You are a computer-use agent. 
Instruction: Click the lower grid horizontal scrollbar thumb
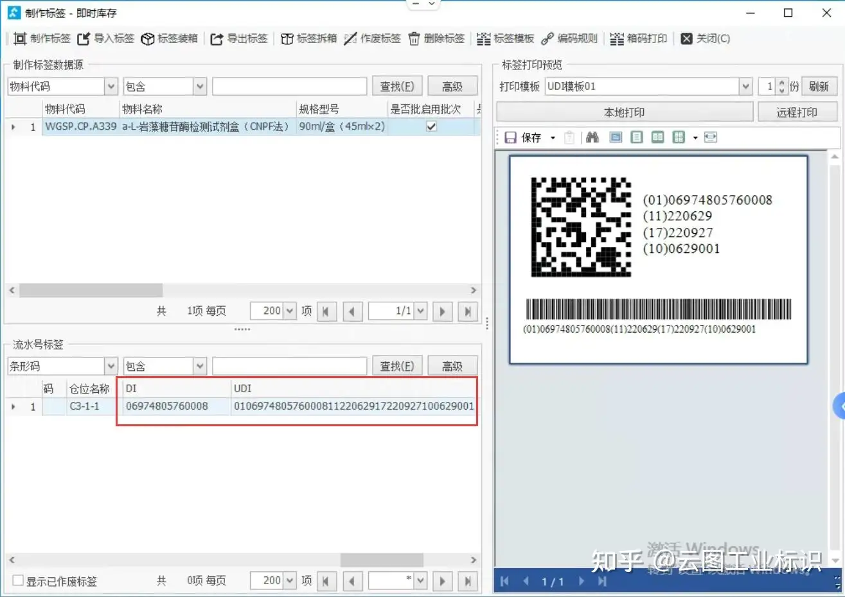(382, 560)
